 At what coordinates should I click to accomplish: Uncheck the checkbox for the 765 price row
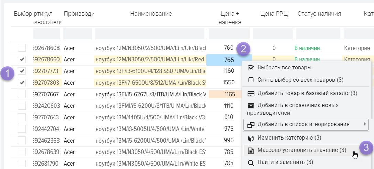(22, 60)
